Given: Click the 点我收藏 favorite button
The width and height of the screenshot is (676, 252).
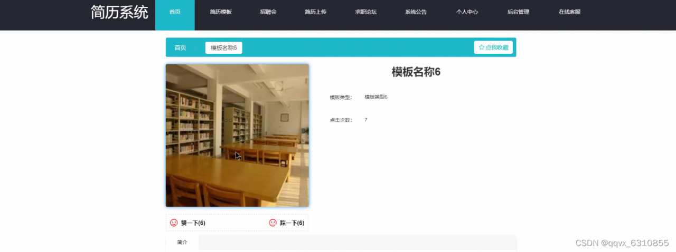Looking at the screenshot, I should tap(493, 47).
